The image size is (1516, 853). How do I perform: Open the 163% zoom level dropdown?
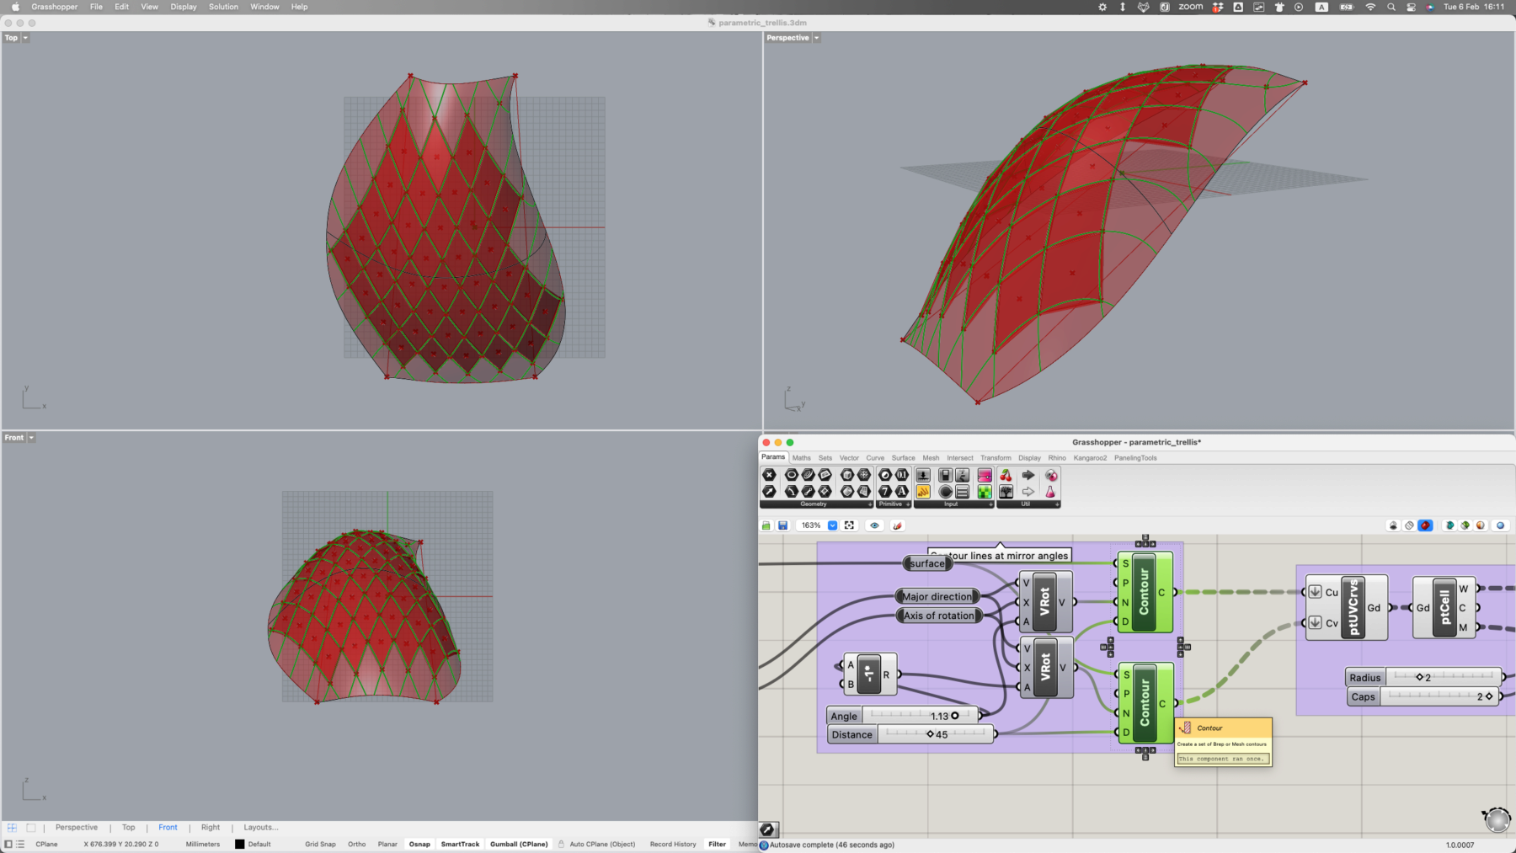point(832,525)
